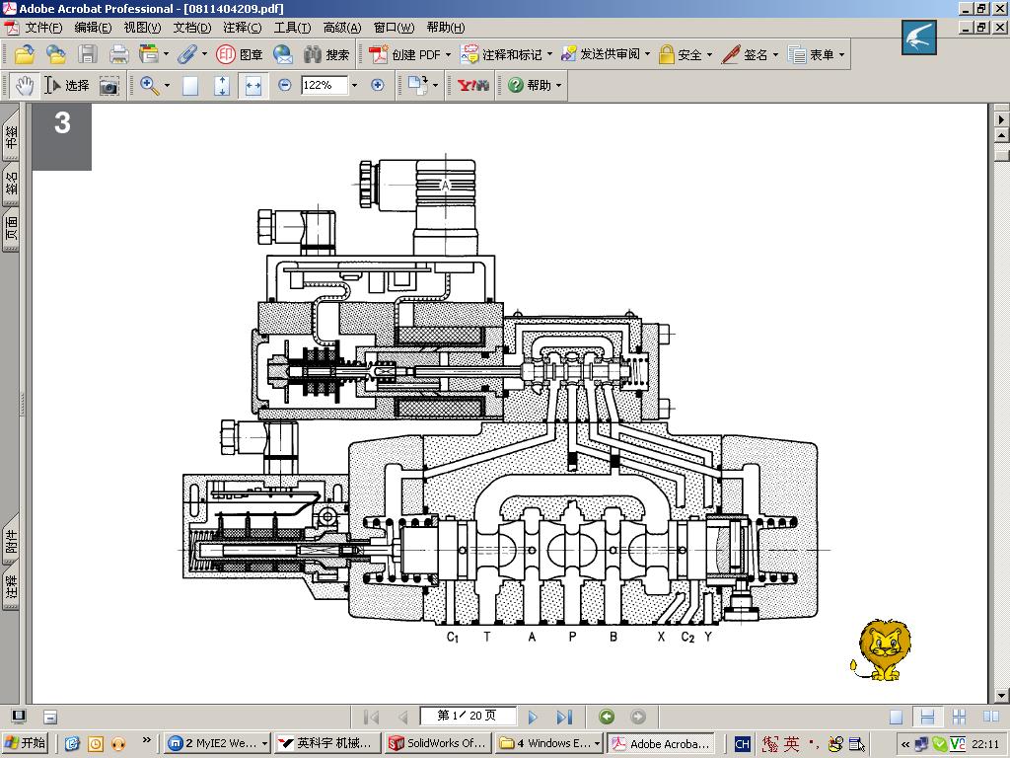Activate the 选择 text select tool
The height and width of the screenshot is (758, 1010).
[x=67, y=85]
